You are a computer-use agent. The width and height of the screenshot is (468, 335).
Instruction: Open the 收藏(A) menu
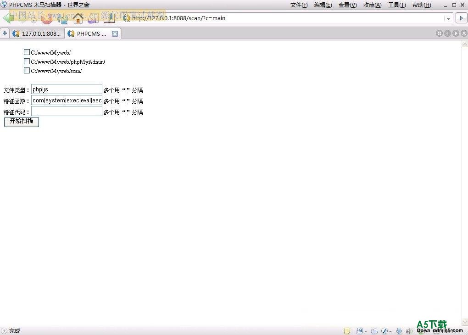[x=372, y=5]
